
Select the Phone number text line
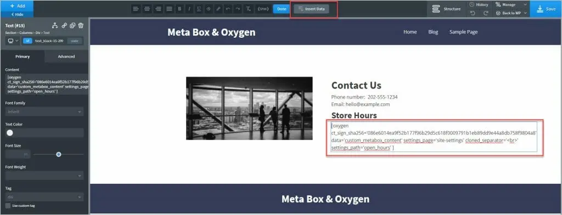(364, 97)
